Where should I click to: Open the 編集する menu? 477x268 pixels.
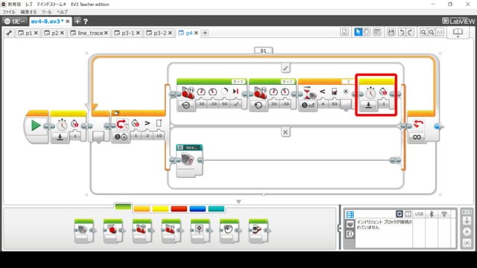point(28,12)
